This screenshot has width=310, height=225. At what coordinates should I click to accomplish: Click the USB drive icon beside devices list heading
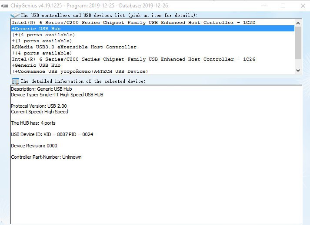click(x=15, y=15)
